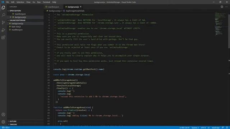Open the Search view in activity bar
Screen dimensions: 230x129
3,15
